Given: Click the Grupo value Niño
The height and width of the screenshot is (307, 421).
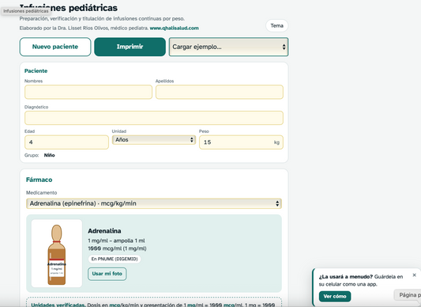Looking at the screenshot, I should pos(50,155).
